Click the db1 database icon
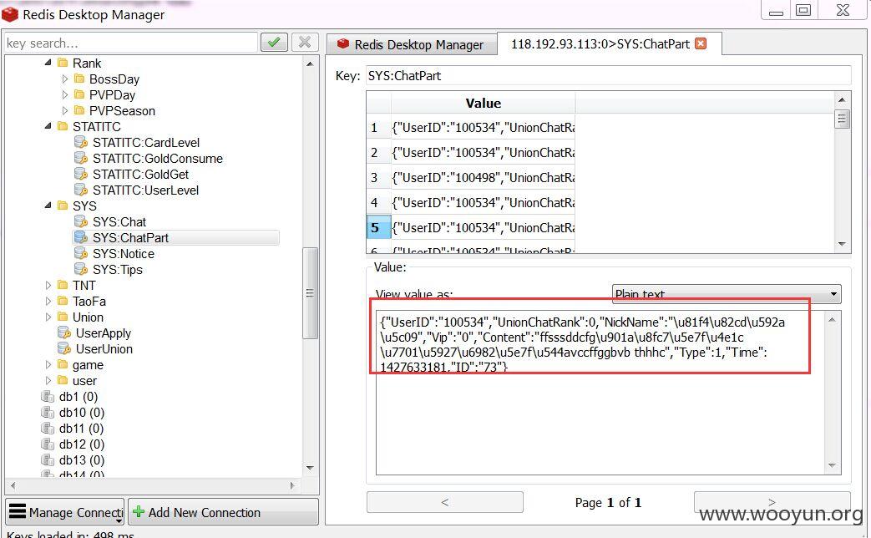871x538 pixels. pyautogui.click(x=48, y=397)
